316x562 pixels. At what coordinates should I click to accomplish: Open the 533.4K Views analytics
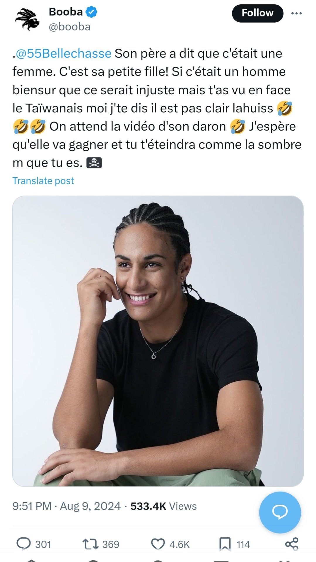163,506
